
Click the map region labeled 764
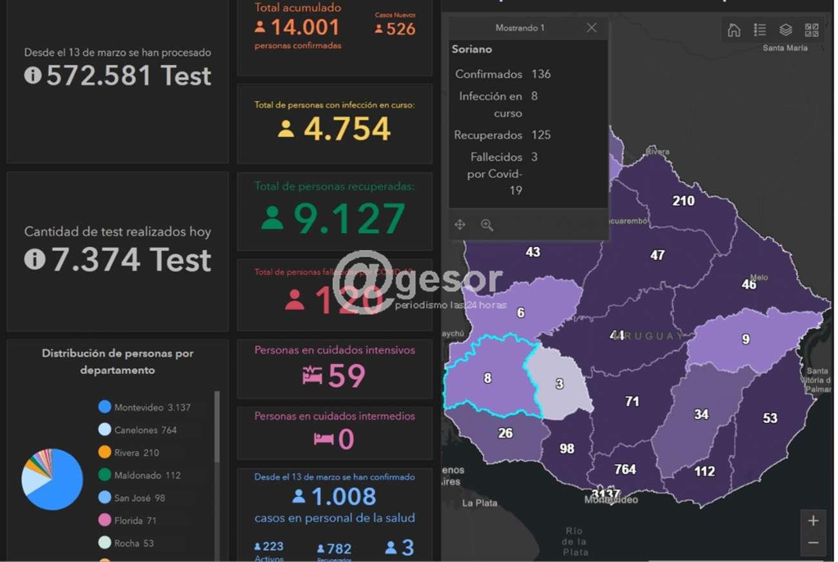(x=625, y=469)
